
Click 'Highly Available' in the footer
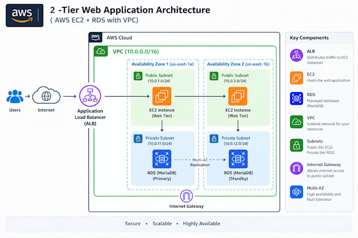pyautogui.click(x=201, y=223)
